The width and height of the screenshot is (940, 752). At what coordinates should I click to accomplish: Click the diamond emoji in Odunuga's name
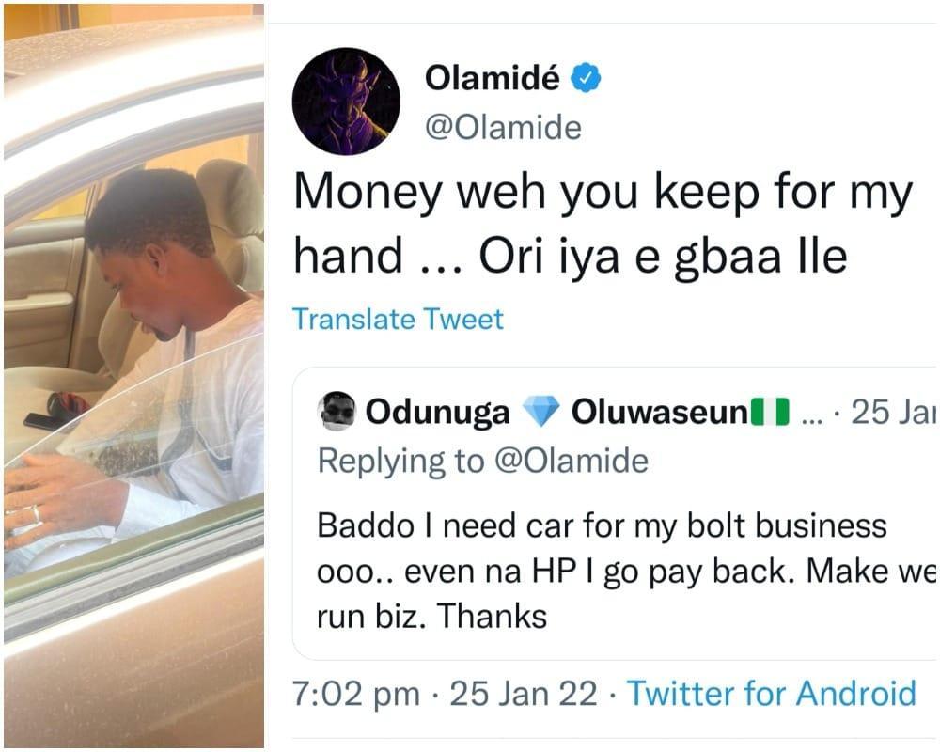coord(540,412)
